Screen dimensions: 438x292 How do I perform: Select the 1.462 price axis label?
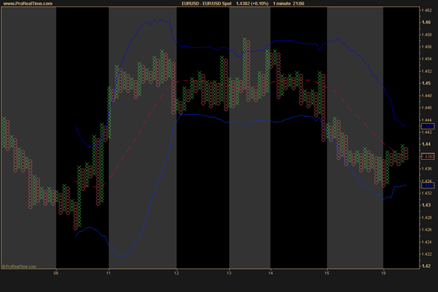coord(426,10)
